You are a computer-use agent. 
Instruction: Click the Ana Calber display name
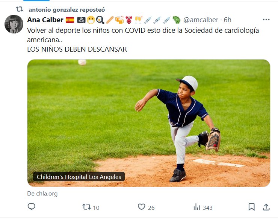45,20
